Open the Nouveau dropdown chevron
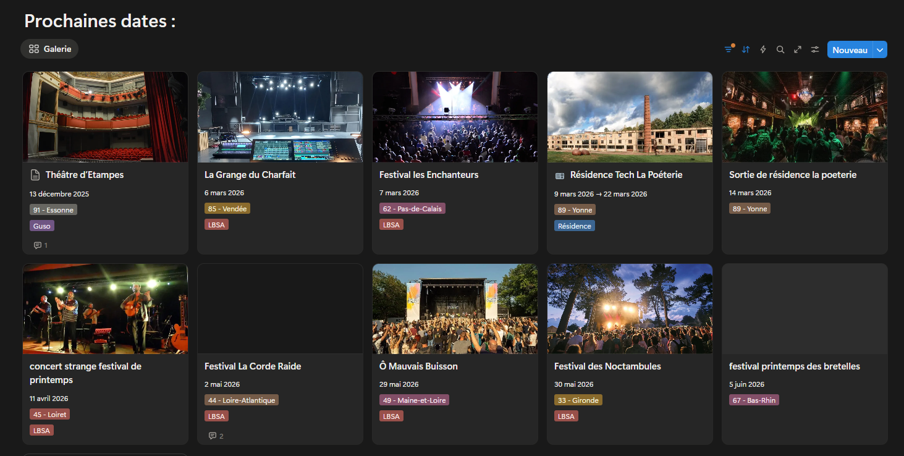This screenshot has width=904, height=456. point(880,49)
